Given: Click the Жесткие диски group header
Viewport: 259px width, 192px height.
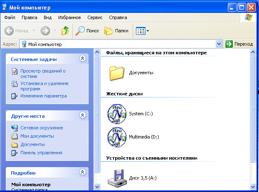Looking at the screenshot, I should (x=125, y=94).
